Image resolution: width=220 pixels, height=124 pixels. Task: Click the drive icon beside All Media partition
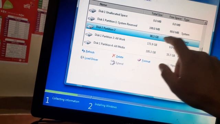88,42
